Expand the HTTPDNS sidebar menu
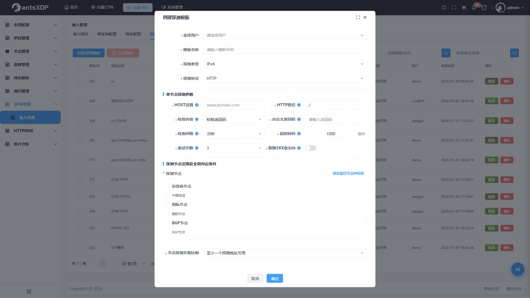The height and width of the screenshot is (298, 530). pyautogui.click(x=30, y=131)
